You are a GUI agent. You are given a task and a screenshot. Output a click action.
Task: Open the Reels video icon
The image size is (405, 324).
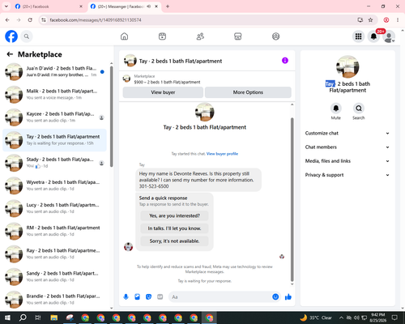point(162,36)
